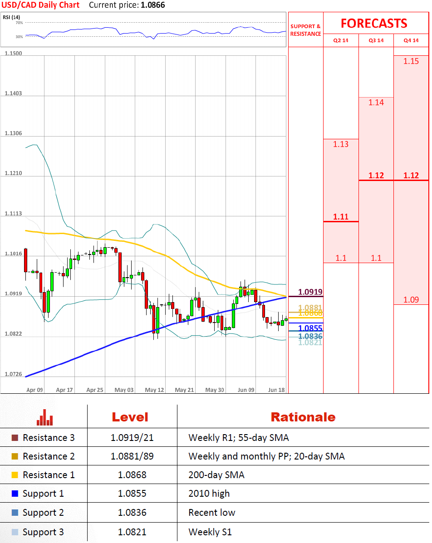Select the 'Resistance 3' row label
Image resolution: width=432 pixels, height=543 pixels.
point(49,438)
